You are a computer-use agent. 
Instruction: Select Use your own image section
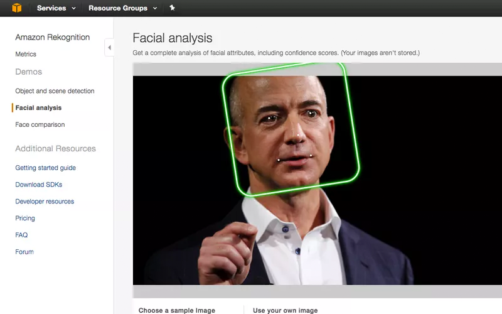pos(286,310)
